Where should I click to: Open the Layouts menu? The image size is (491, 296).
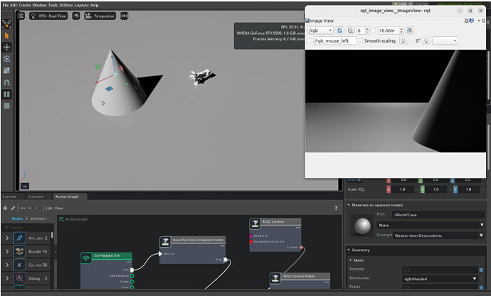(81, 5)
